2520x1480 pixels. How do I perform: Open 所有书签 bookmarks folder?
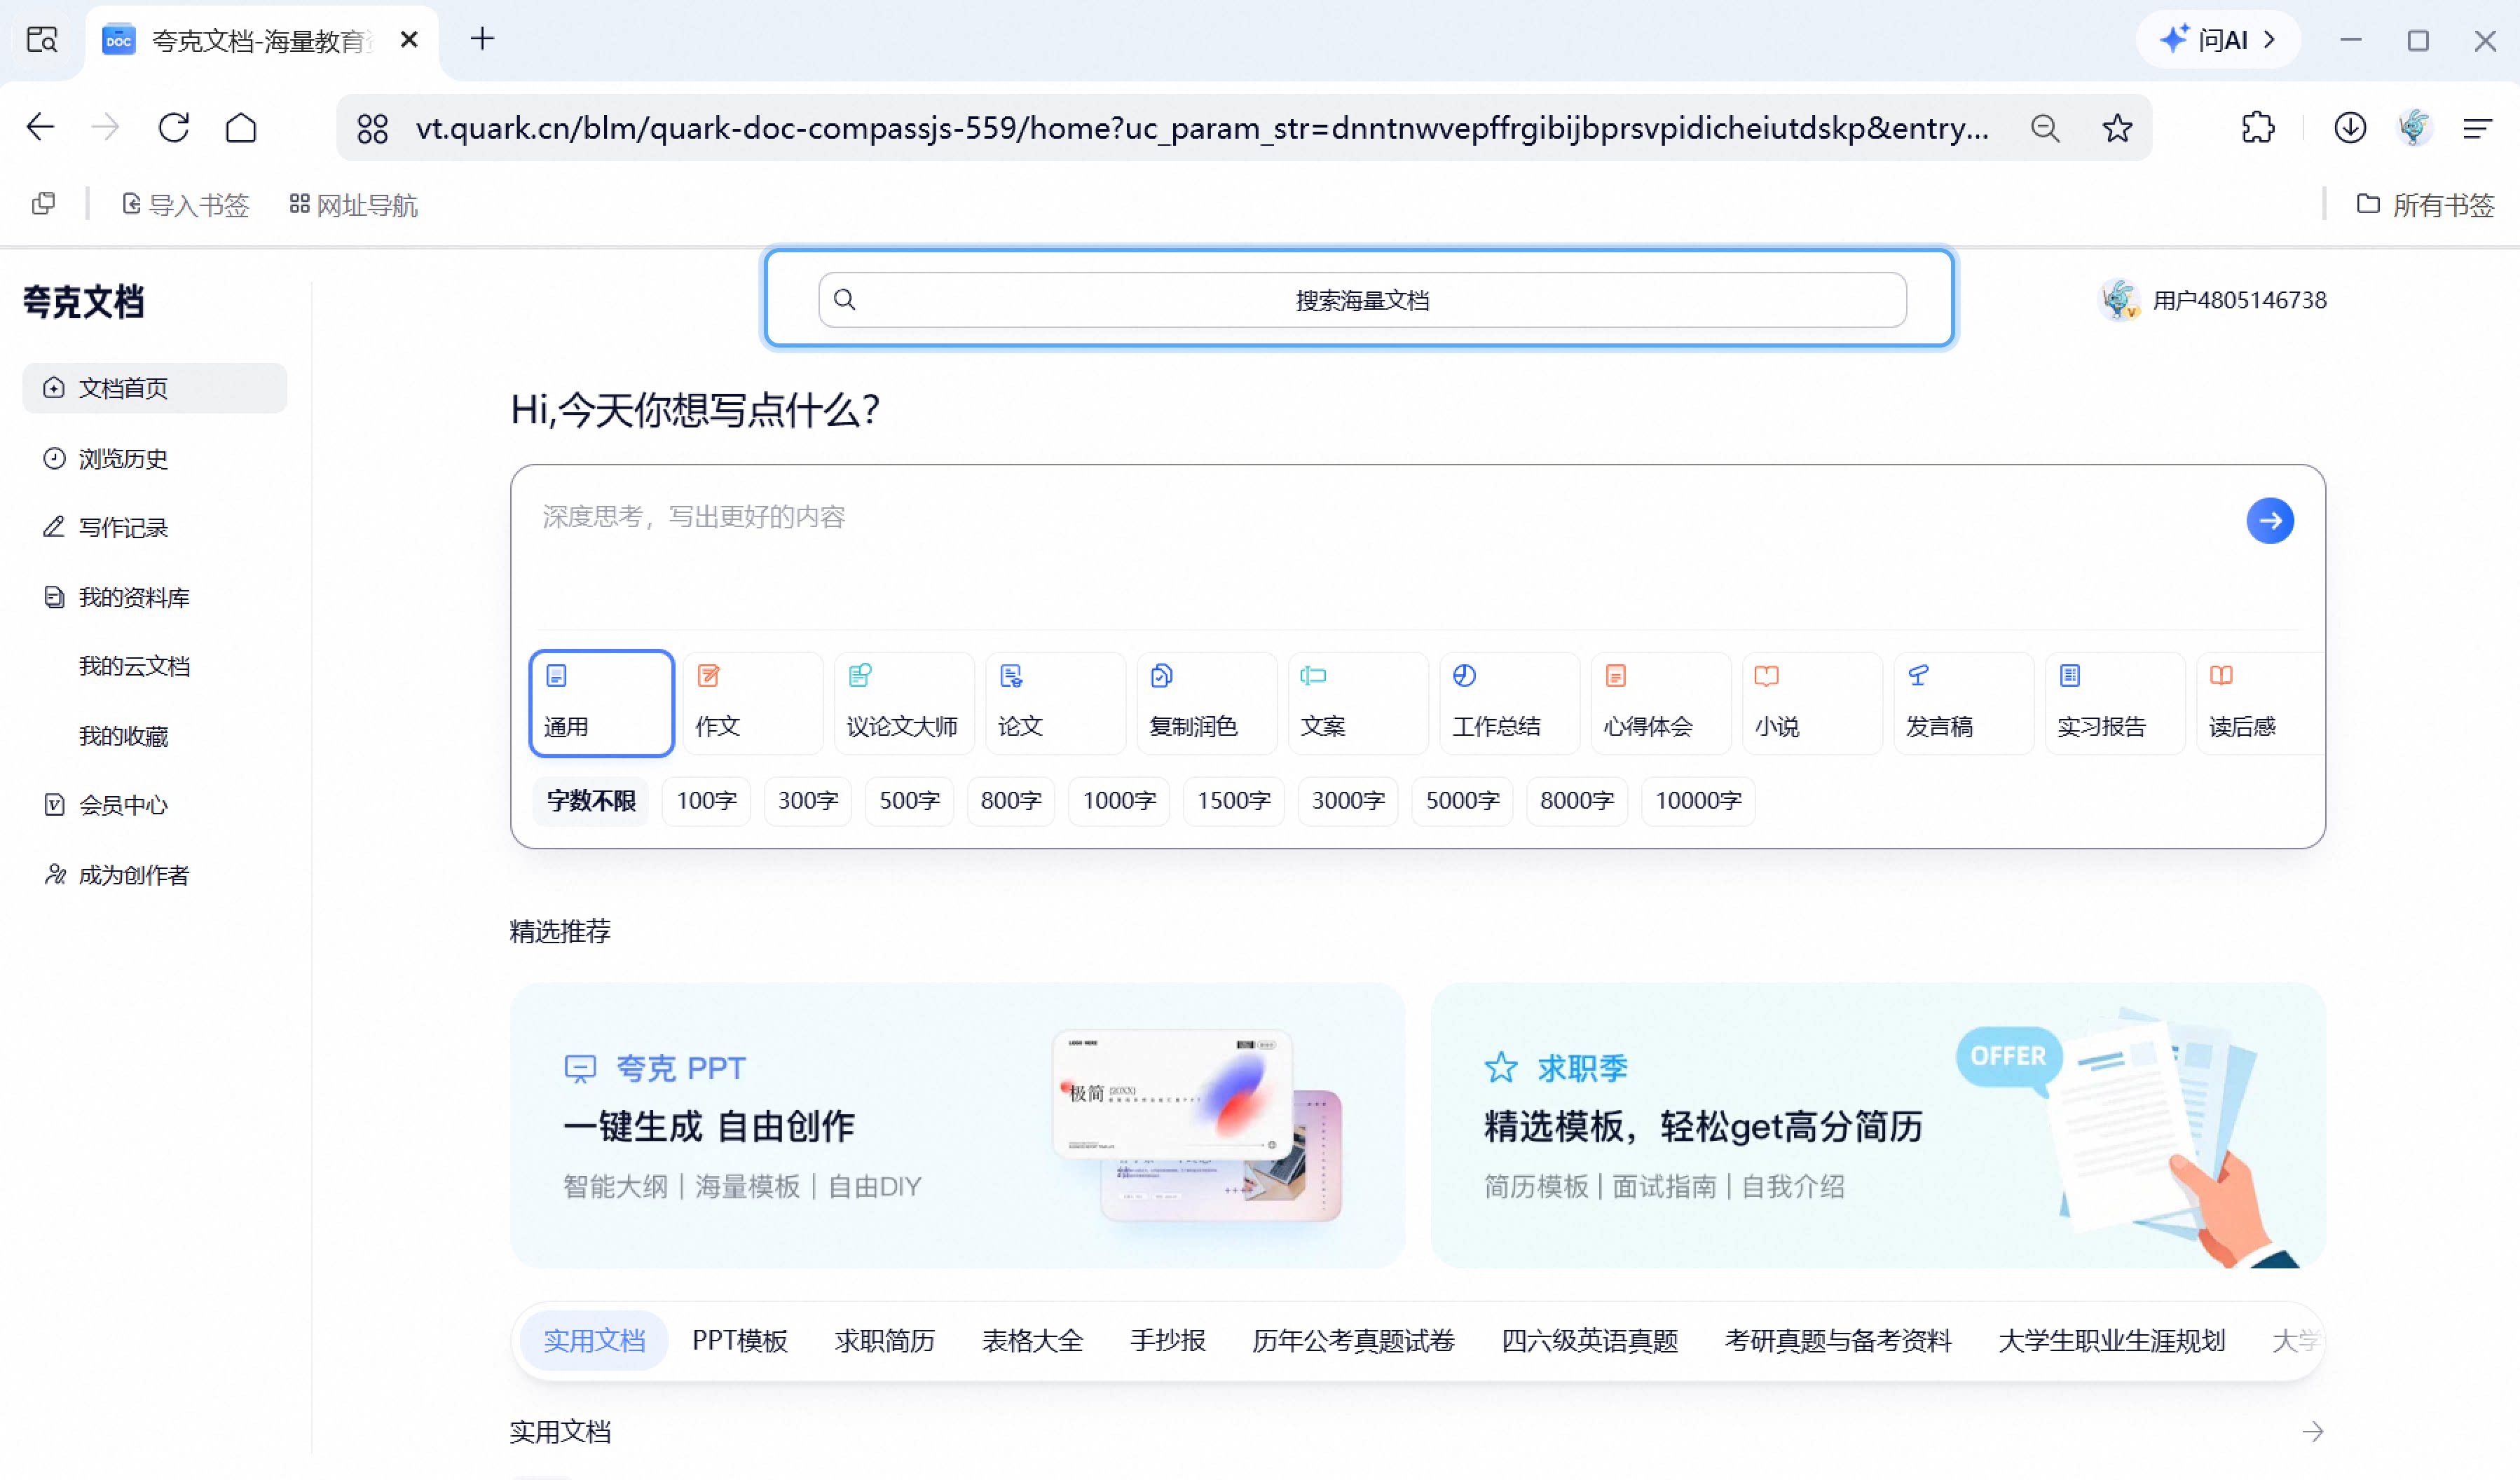coord(2425,205)
